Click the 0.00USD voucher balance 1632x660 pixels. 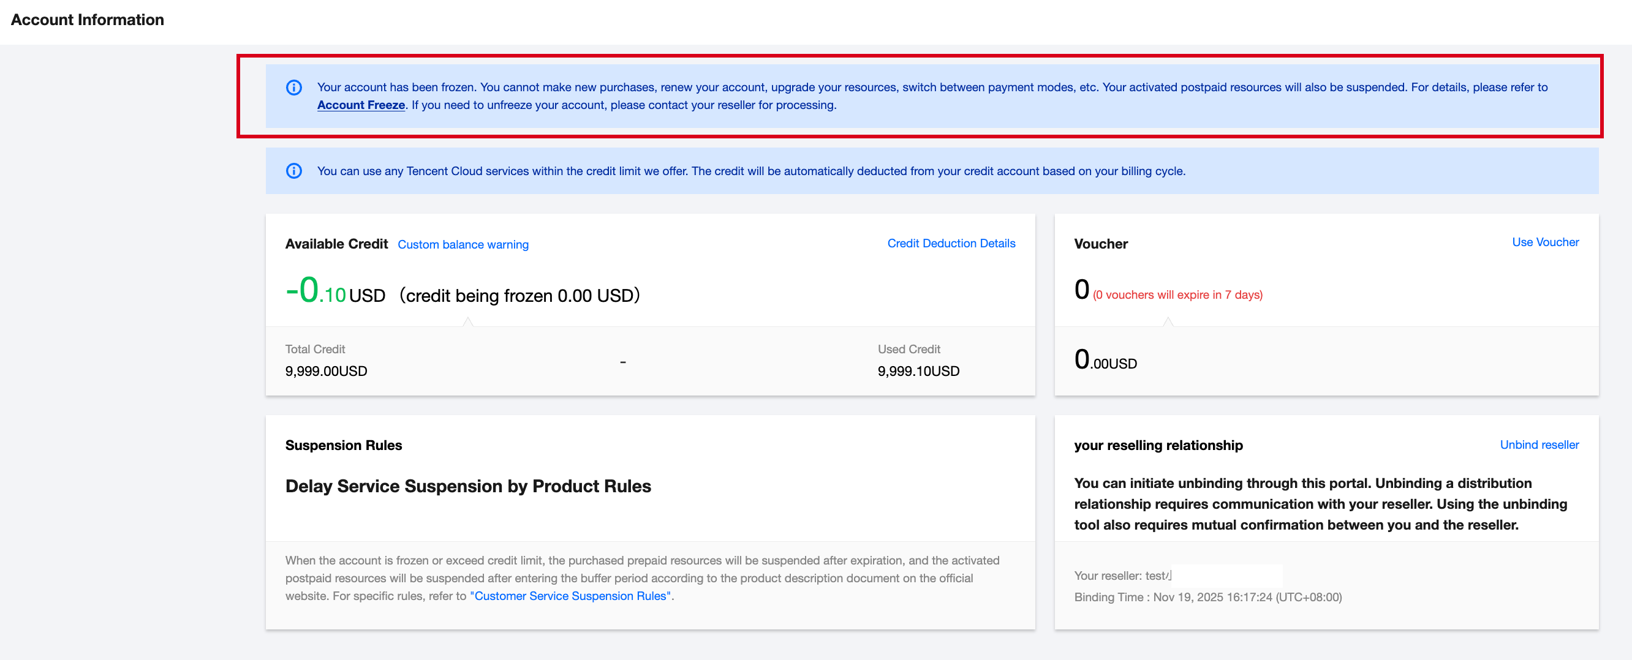[1105, 361]
